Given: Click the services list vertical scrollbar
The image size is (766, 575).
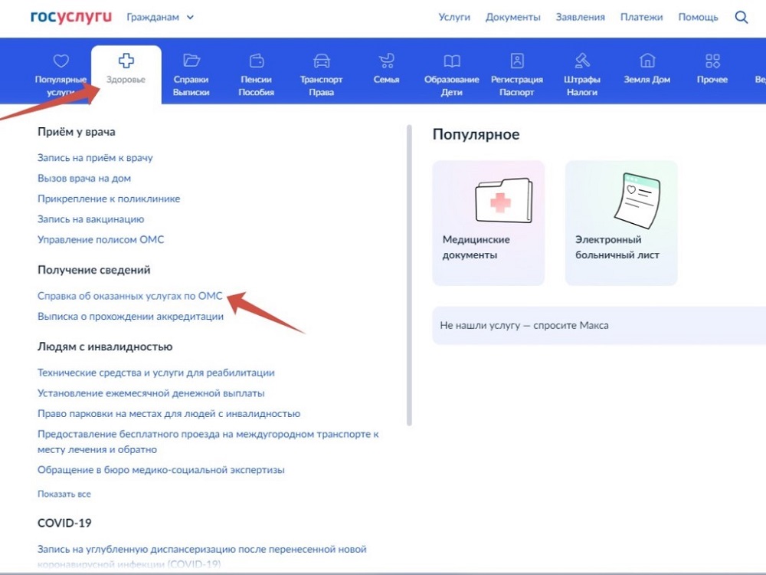Looking at the screenshot, I should coord(409,275).
